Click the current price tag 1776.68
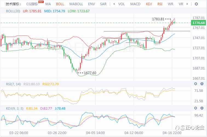 coord(199,23)
